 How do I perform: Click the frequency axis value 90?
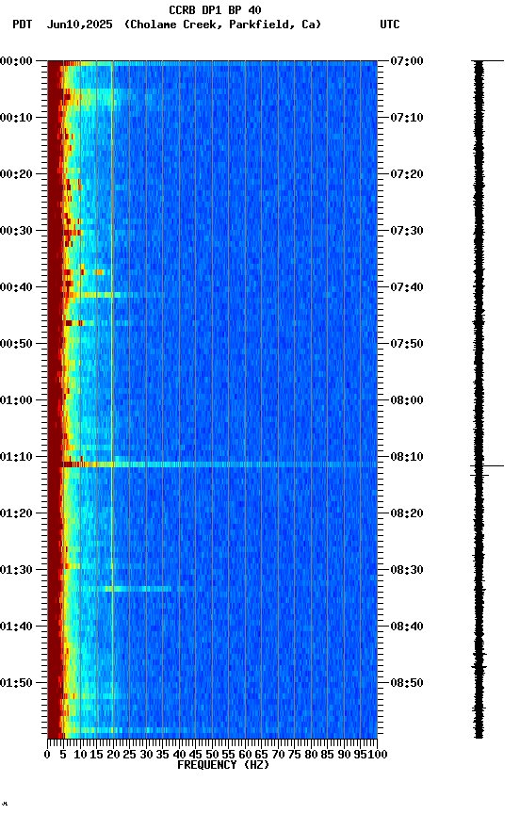[344, 756]
